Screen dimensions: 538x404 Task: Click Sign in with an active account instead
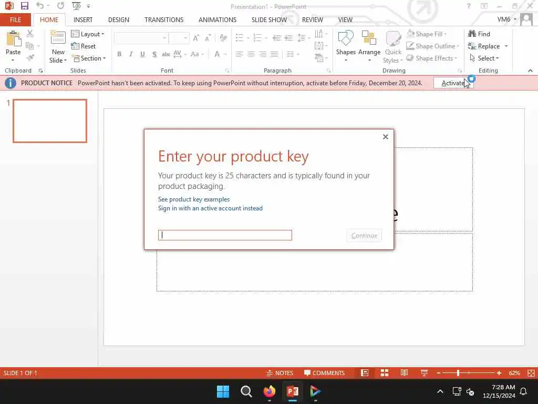[210, 208]
